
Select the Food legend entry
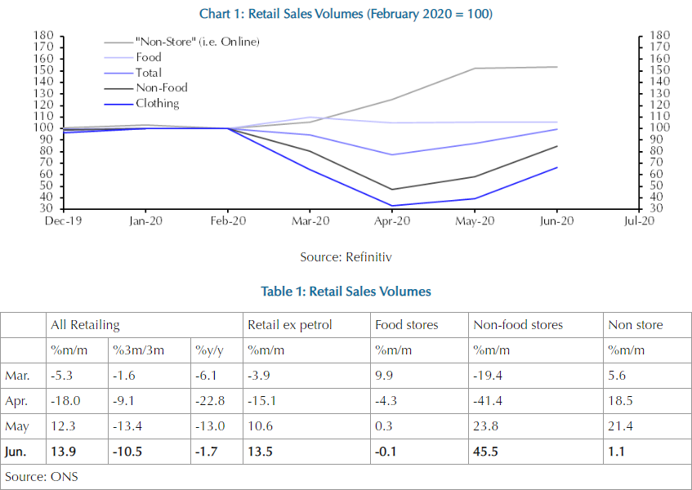click(x=148, y=57)
